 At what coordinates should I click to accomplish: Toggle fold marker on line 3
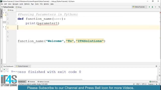pyautogui.click(x=16, y=23)
